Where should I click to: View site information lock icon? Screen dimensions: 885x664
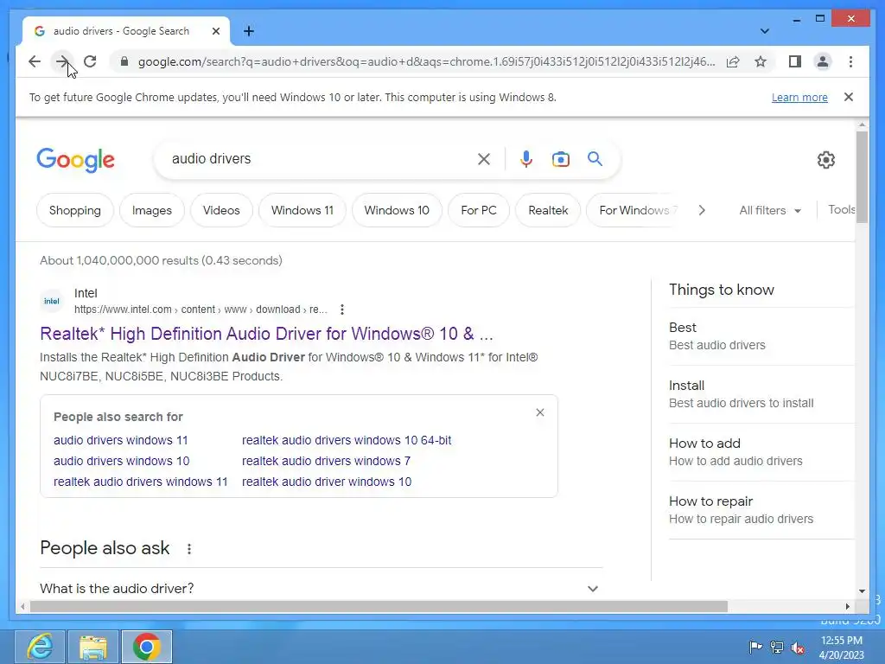point(124,61)
